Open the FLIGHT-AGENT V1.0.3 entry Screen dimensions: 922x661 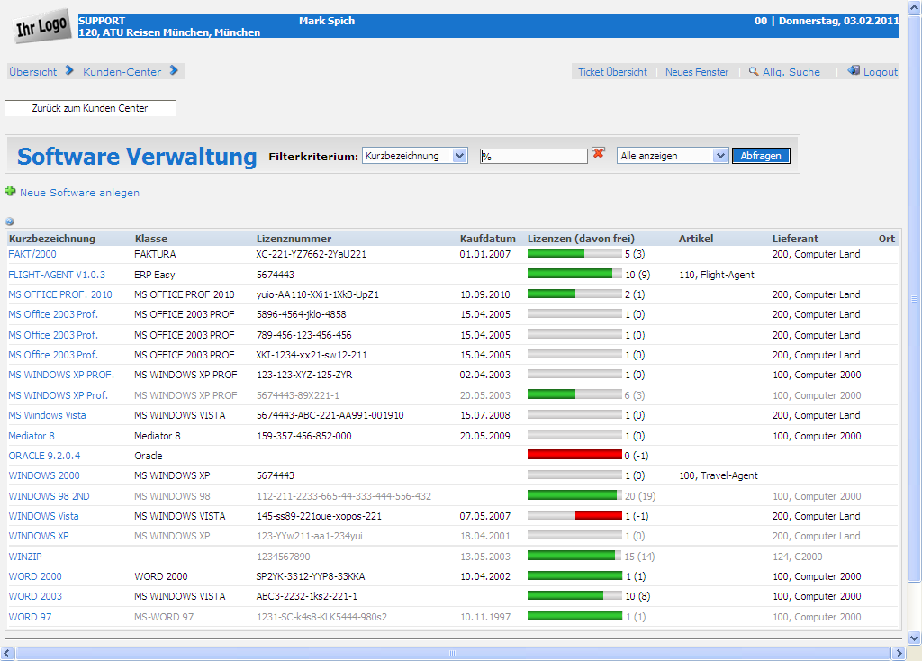point(57,275)
